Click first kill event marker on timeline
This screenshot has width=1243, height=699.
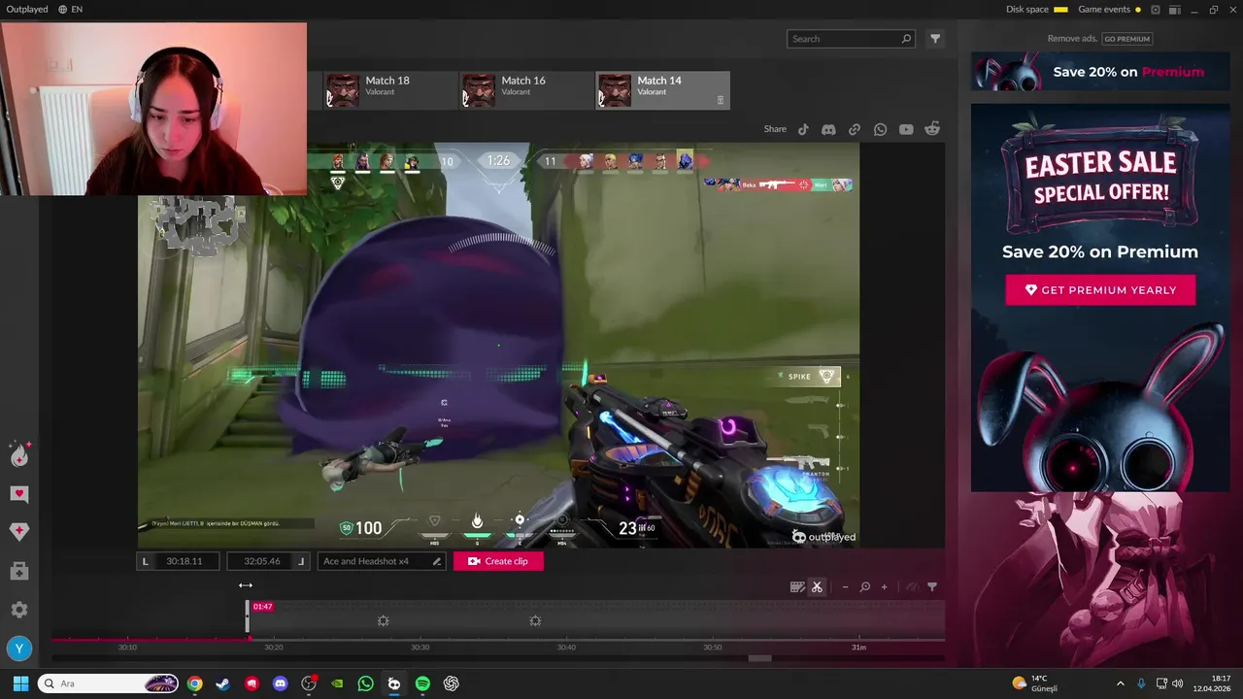[x=384, y=620]
